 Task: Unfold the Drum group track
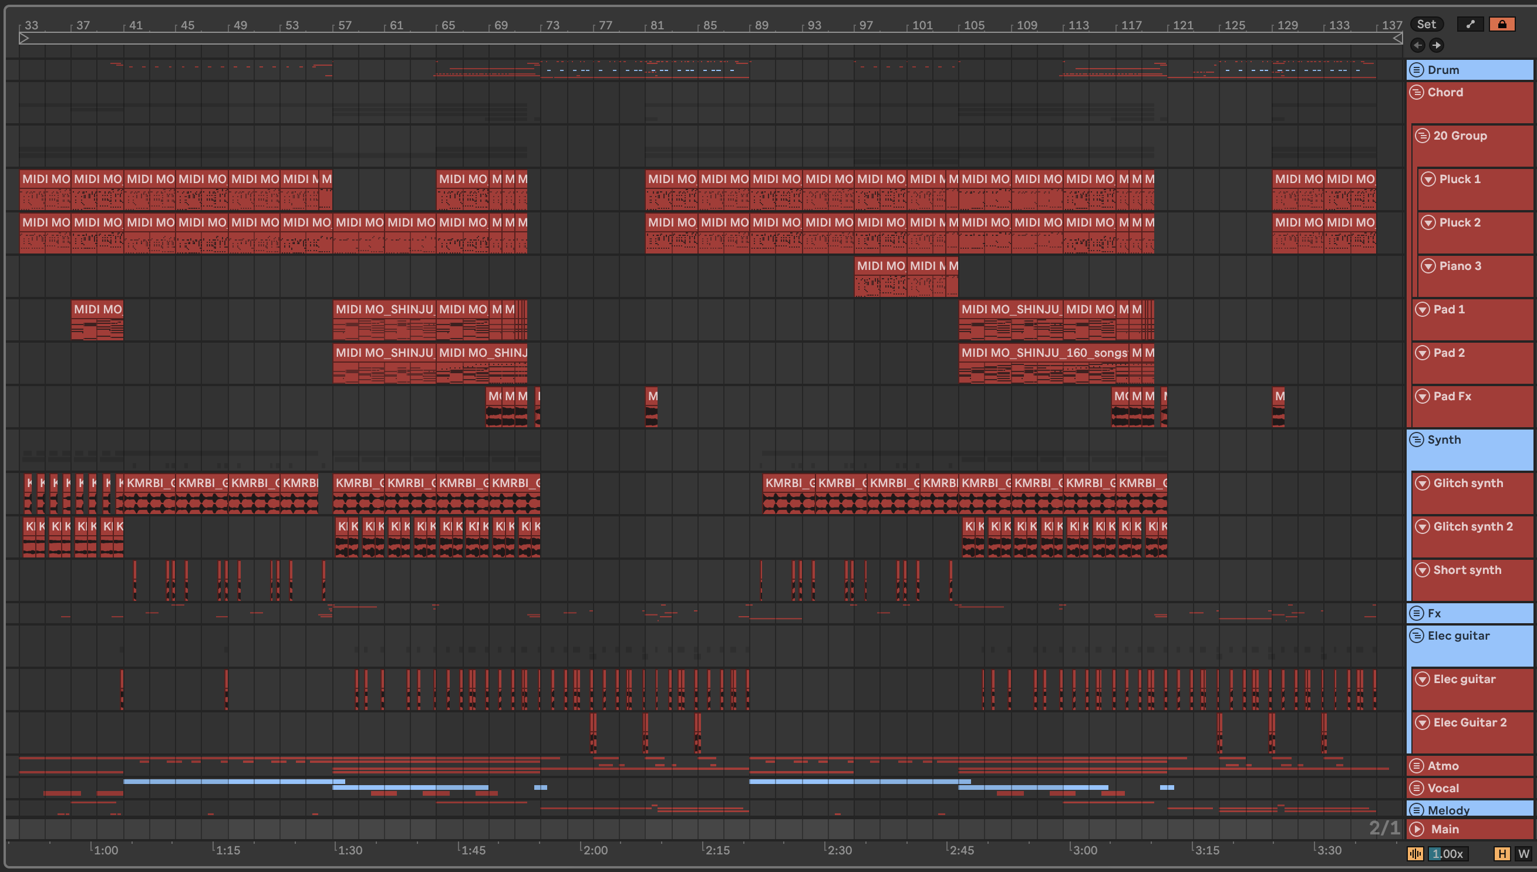pyautogui.click(x=1416, y=69)
